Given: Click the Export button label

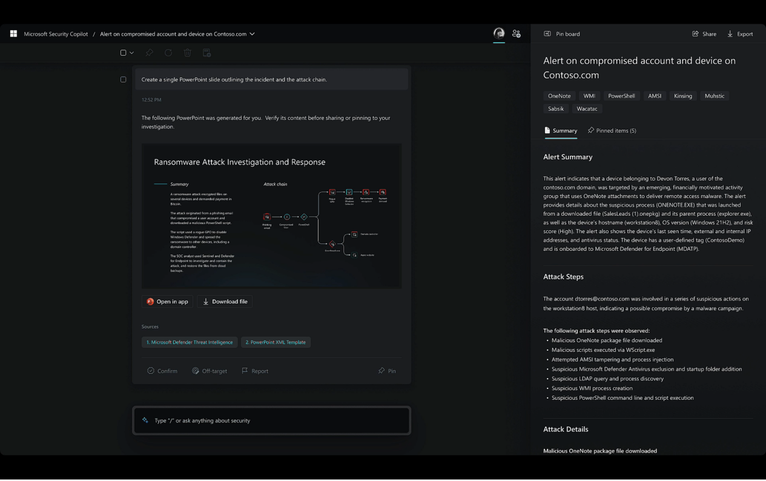Looking at the screenshot, I should pos(745,34).
